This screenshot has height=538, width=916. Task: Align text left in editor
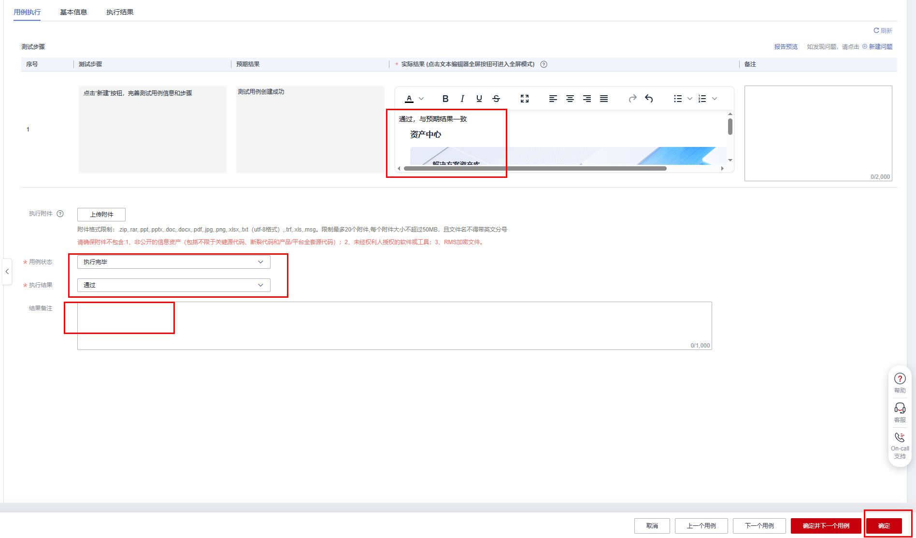553,99
